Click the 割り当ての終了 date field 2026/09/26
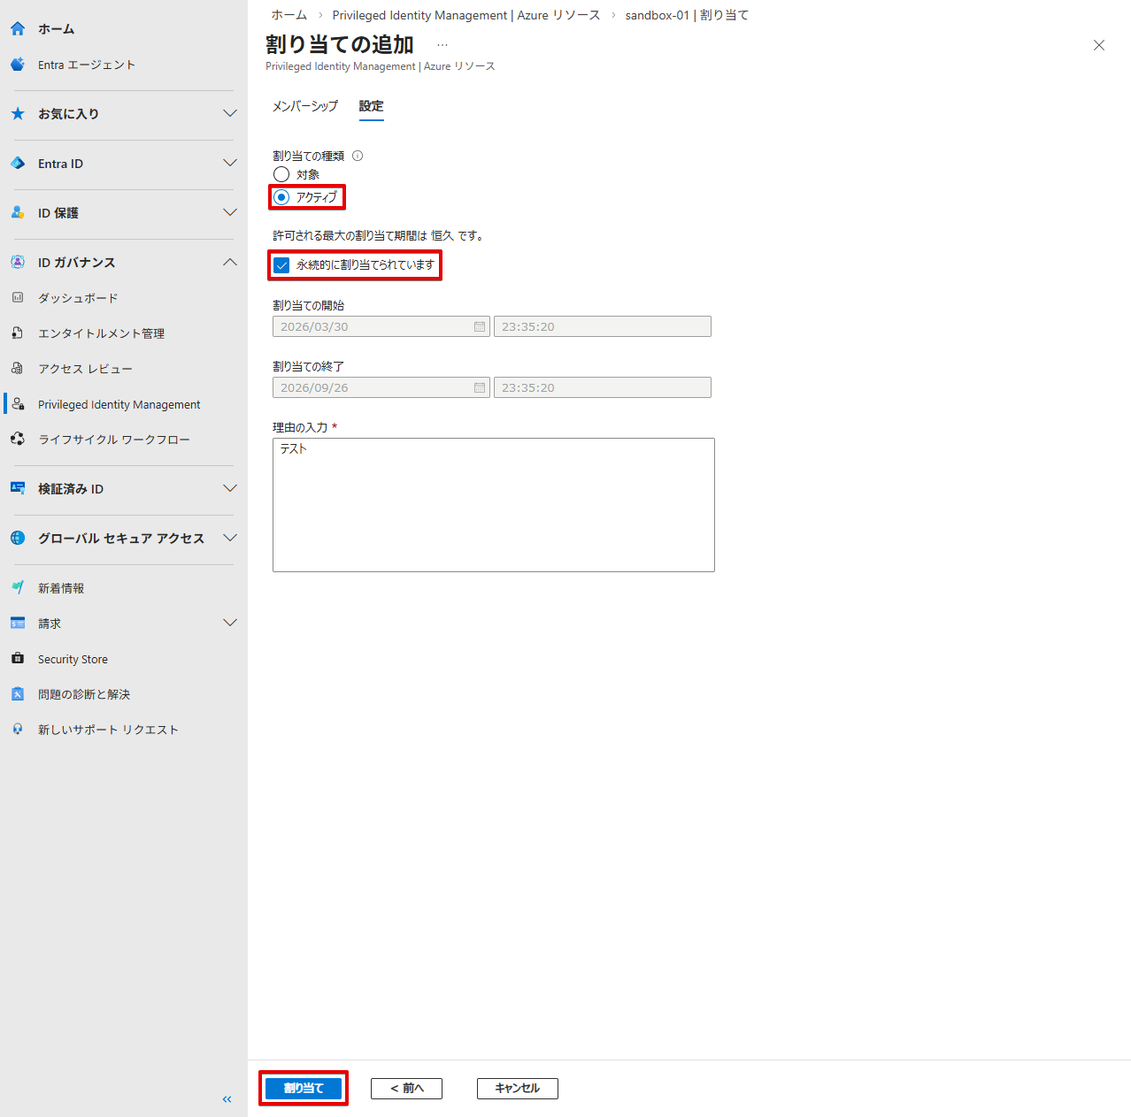1131x1117 pixels. (x=381, y=387)
